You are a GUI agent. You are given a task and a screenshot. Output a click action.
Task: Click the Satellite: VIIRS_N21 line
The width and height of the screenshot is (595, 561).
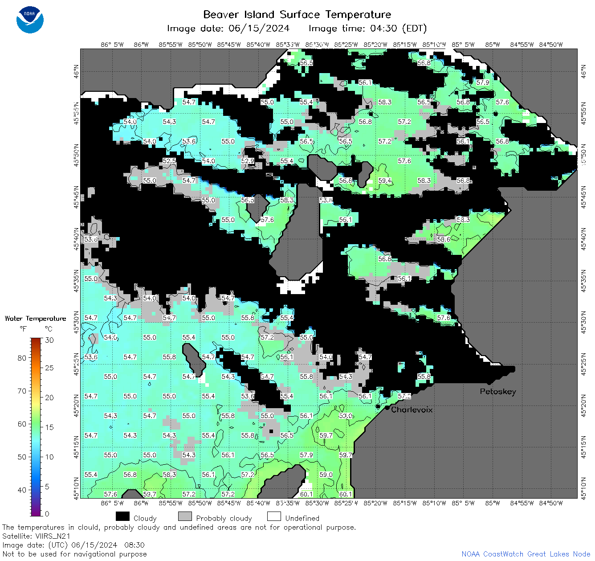click(37, 536)
